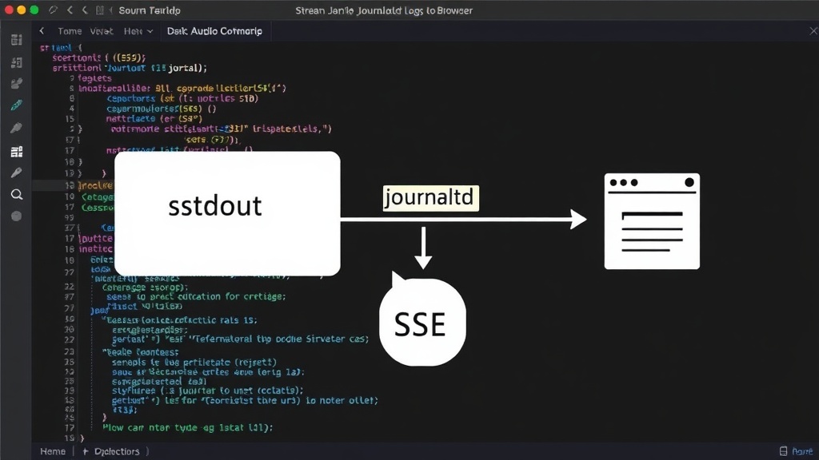
Task: Open search via magnifier sidebar icon
Action: pos(16,195)
